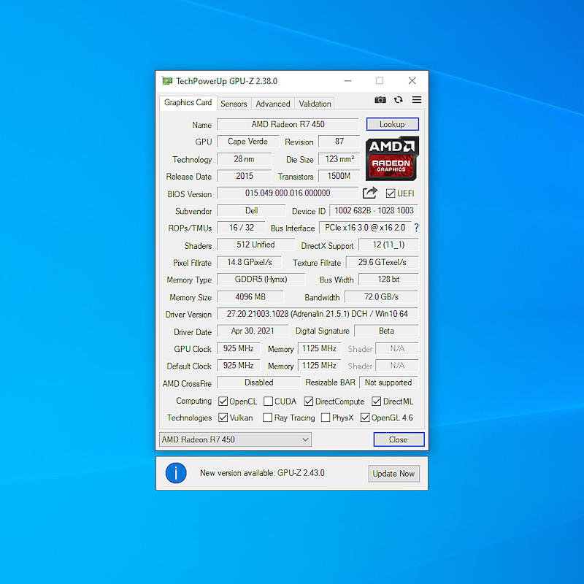The width and height of the screenshot is (584, 584).
Task: Click the refresh arrows icon
Action: point(399,100)
